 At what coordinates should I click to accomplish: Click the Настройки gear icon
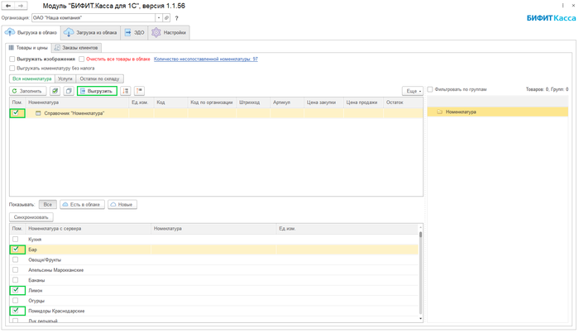coord(156,32)
